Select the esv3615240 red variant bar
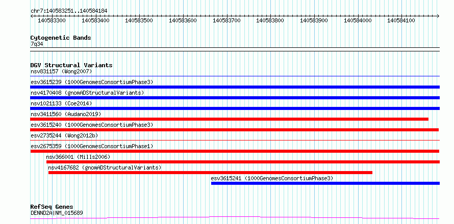Image resolution: width=454 pixels, height=224 pixels. click(235, 130)
